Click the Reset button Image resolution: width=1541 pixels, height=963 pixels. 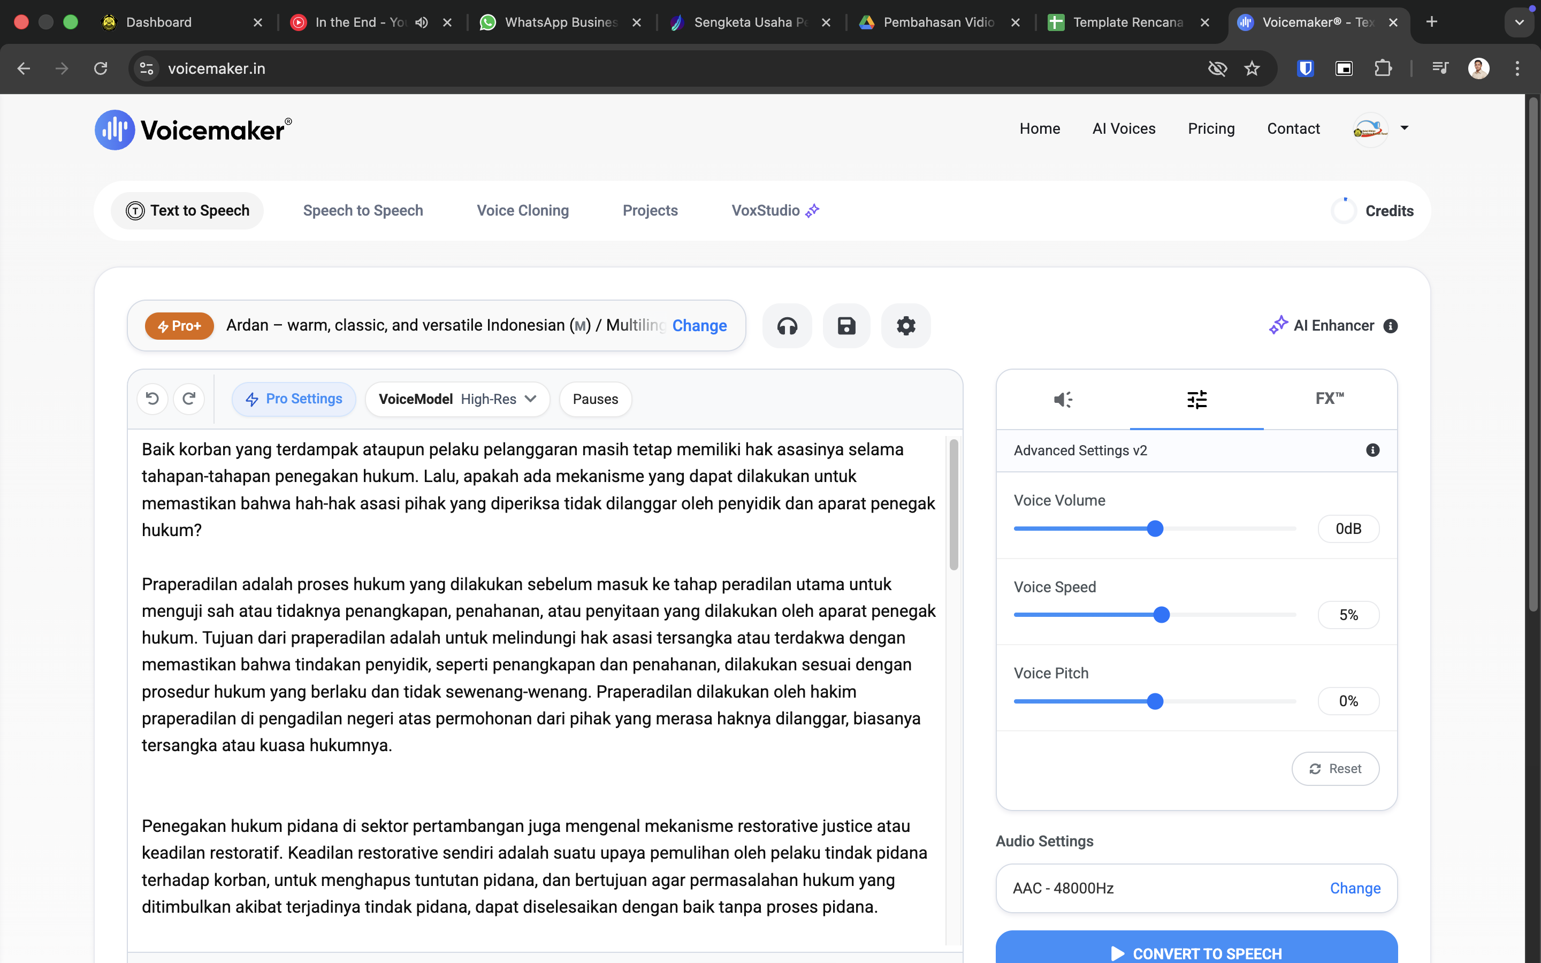(1336, 769)
